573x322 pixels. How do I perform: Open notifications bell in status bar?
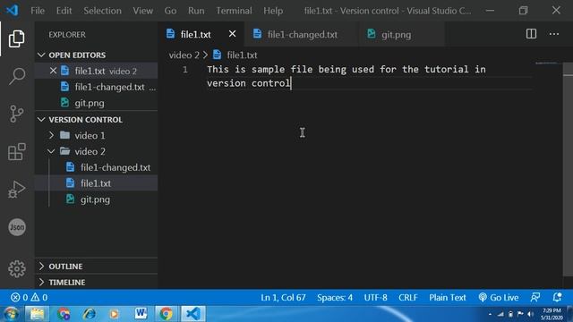pos(557,297)
